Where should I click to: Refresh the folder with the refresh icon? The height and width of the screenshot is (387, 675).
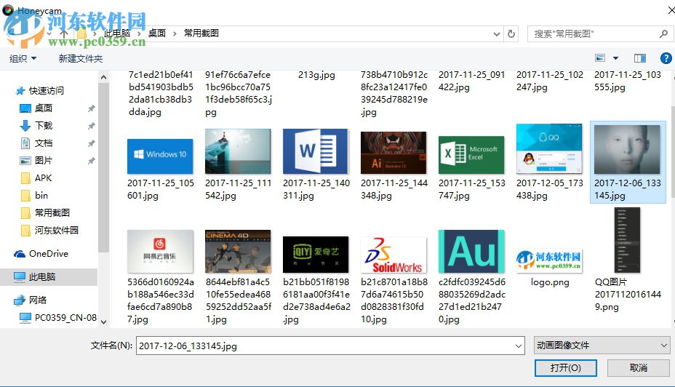[511, 34]
